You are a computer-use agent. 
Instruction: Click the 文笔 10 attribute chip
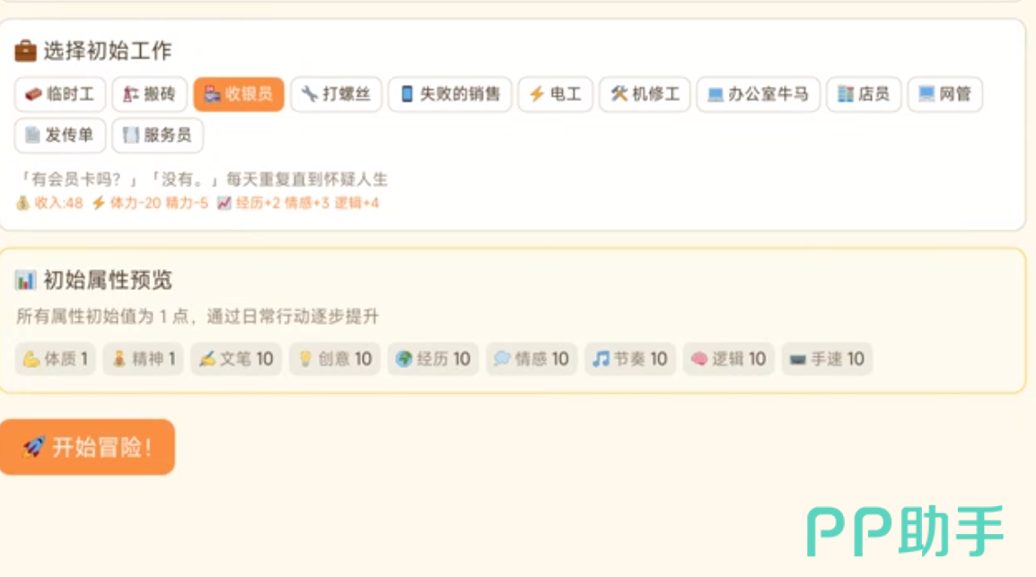coord(236,358)
